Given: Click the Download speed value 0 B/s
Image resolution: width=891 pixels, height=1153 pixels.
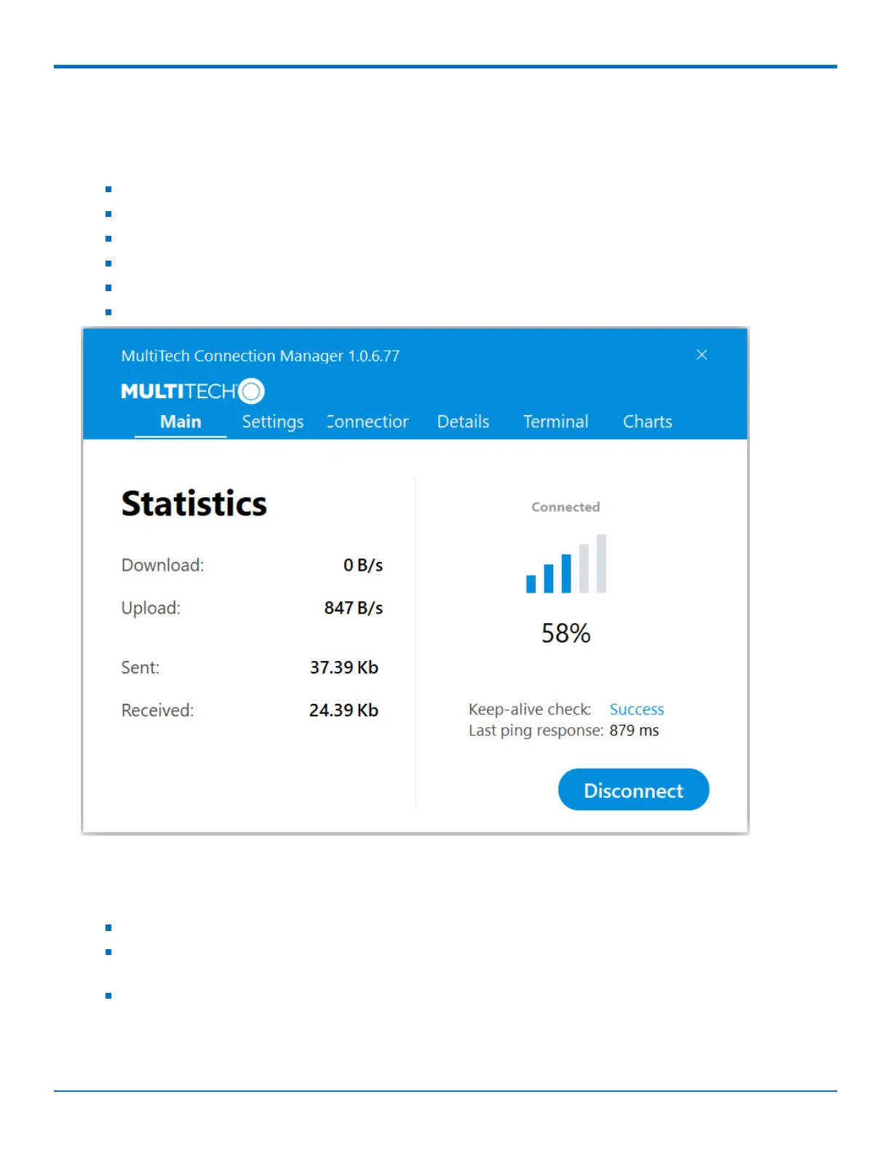Looking at the screenshot, I should [363, 565].
